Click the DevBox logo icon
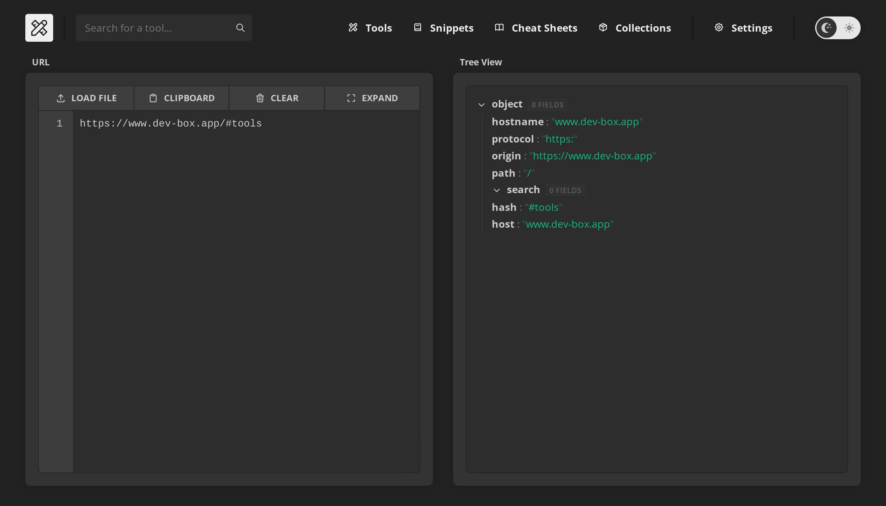 click(x=39, y=28)
